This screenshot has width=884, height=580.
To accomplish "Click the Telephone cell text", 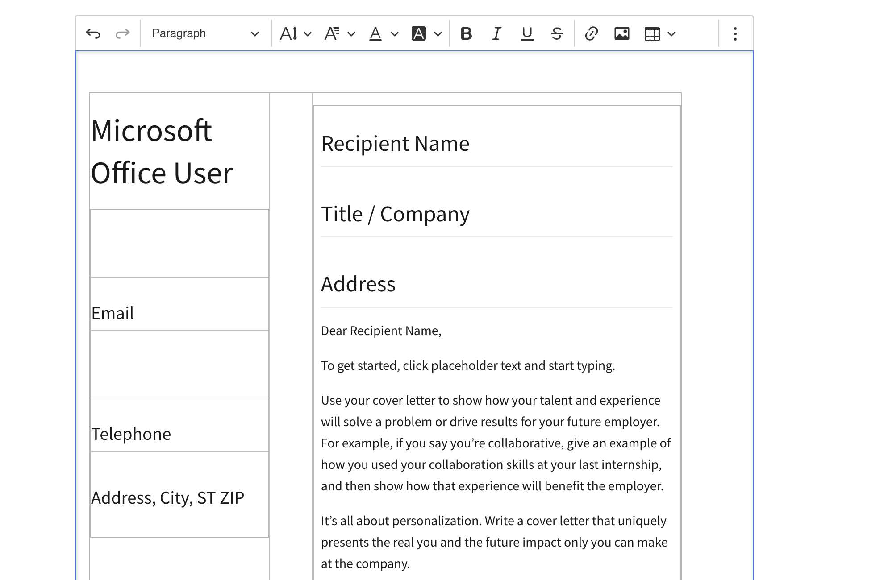I will [131, 434].
